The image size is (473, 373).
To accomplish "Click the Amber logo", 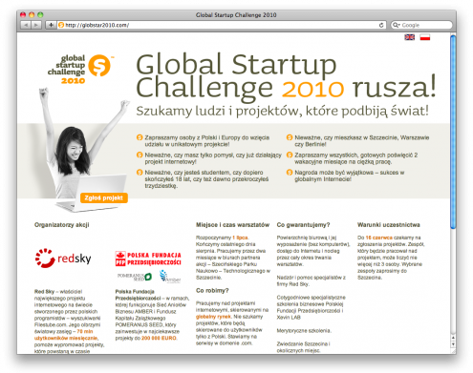I will [x=170, y=276].
